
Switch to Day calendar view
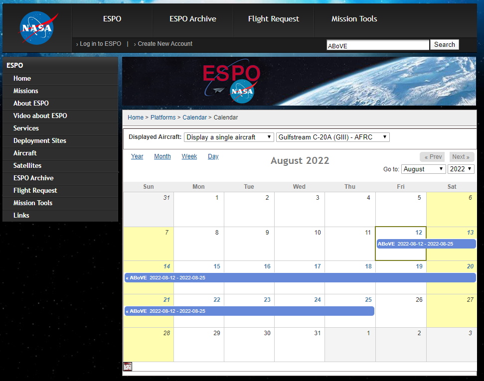(213, 156)
